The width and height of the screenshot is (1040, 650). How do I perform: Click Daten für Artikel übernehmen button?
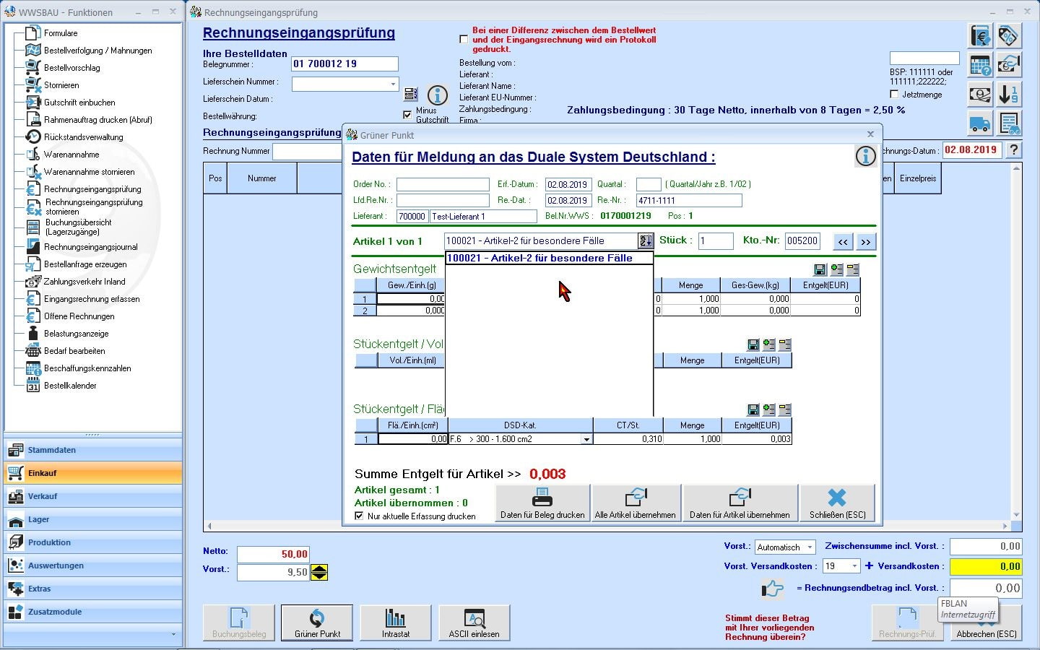740,503
